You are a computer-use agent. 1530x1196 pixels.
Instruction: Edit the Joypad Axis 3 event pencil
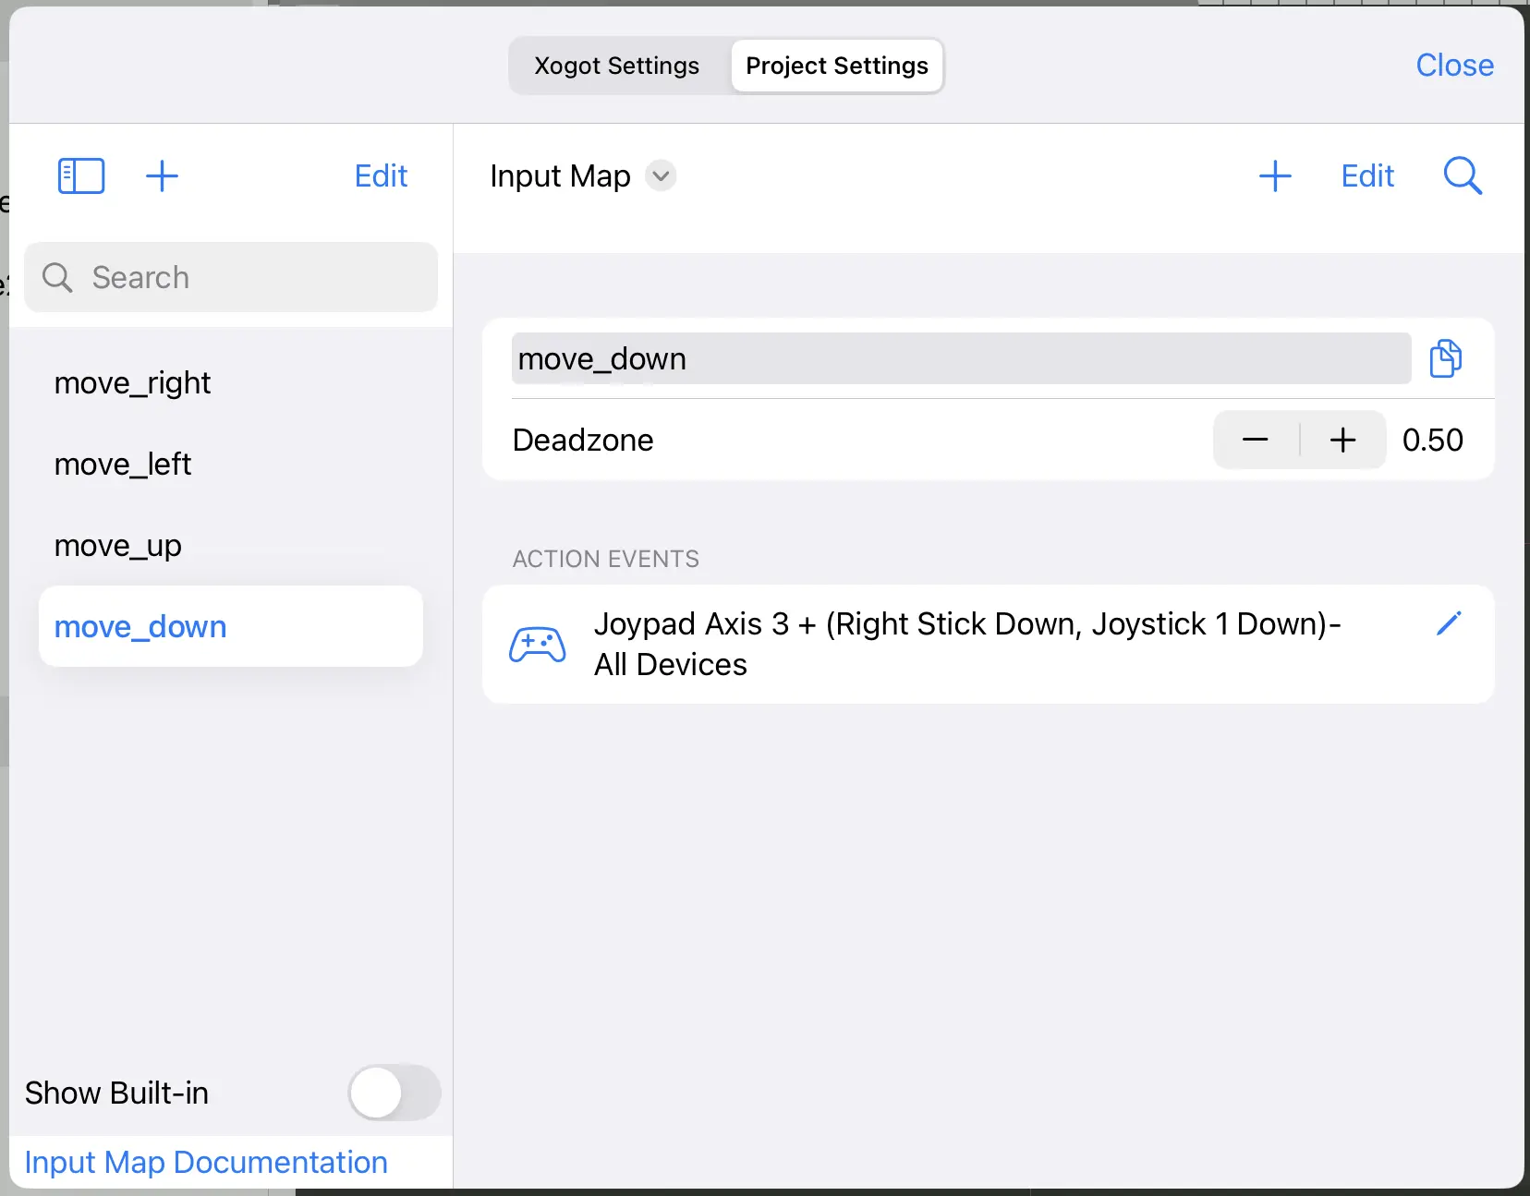1449,623
